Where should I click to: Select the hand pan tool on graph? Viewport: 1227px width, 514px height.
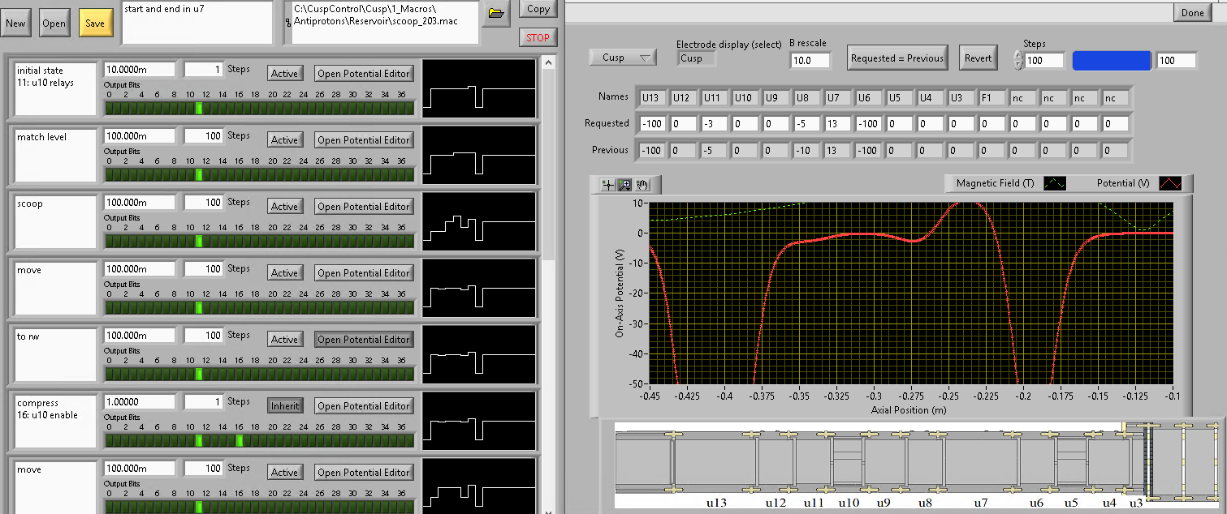pos(642,184)
